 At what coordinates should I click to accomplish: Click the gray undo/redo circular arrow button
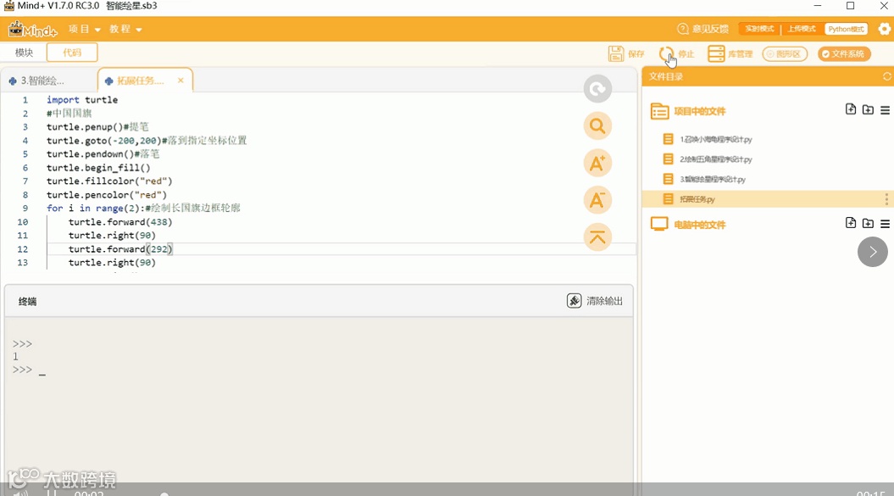point(597,89)
